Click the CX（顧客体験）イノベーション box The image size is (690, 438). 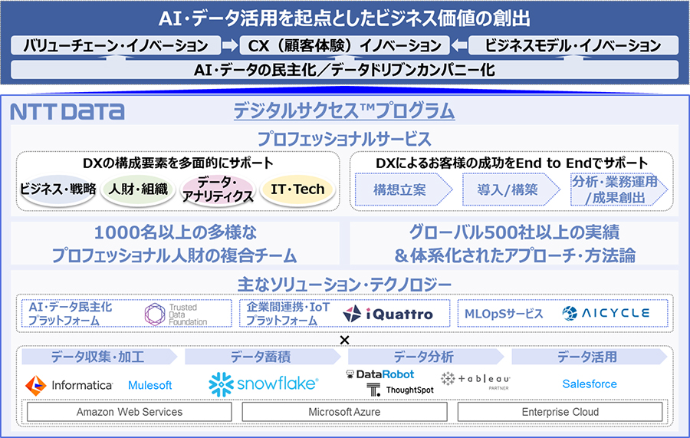click(x=344, y=45)
